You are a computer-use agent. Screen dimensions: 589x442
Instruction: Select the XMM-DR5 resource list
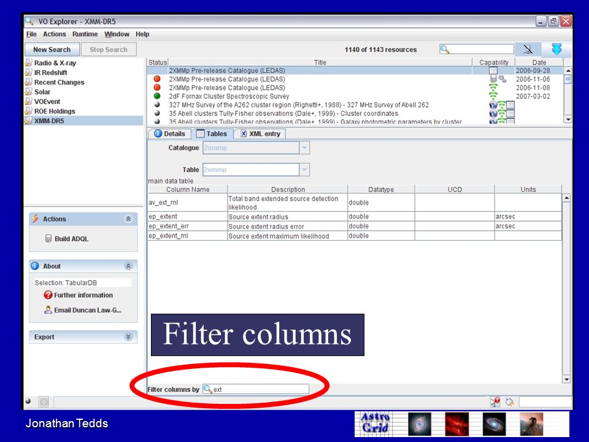tap(83, 121)
